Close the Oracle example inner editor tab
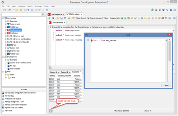Image resolution: width=178 pixels, height=116 pixels. click(x=65, y=23)
